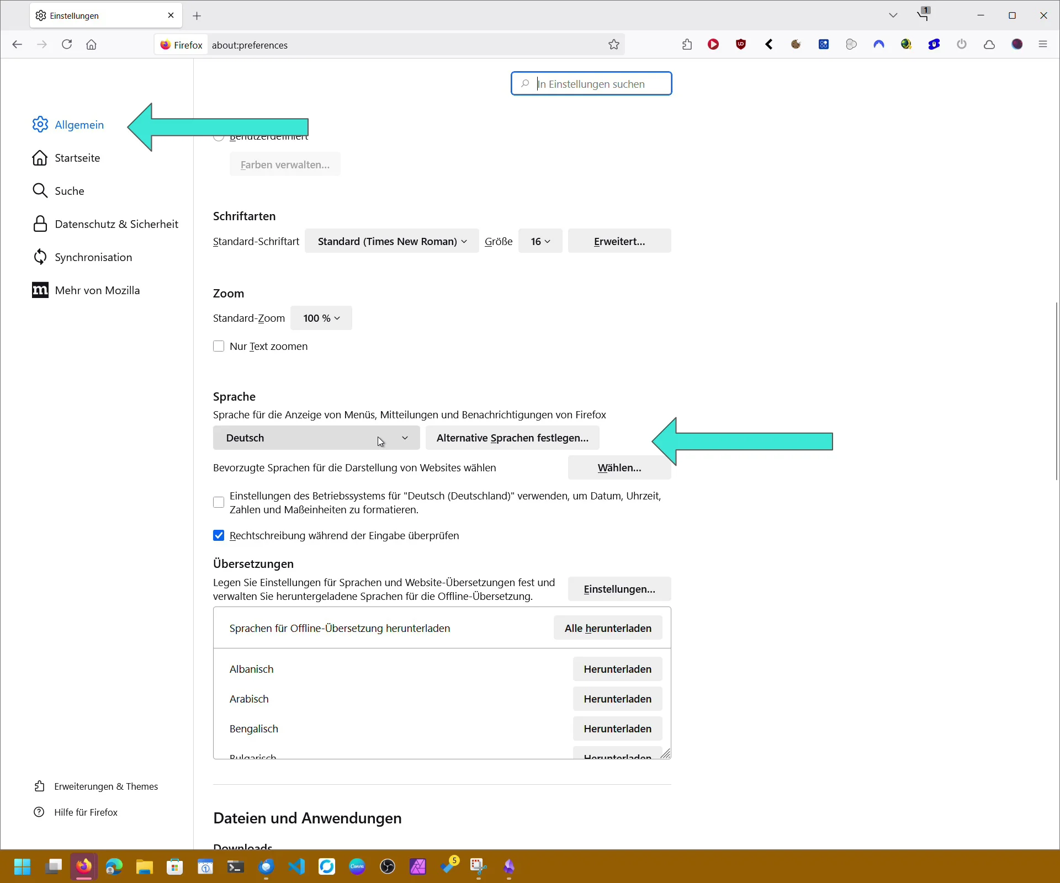Focus the In Einstellungen suchen field

coord(591,84)
